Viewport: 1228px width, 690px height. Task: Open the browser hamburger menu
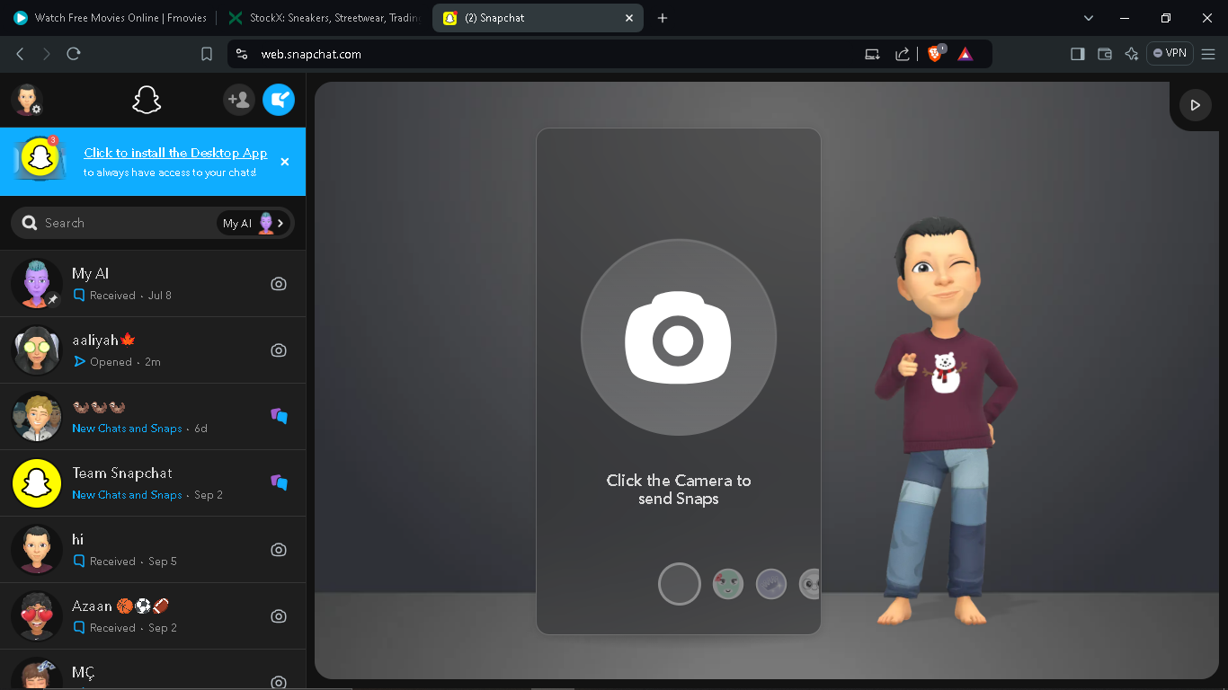[1209, 54]
